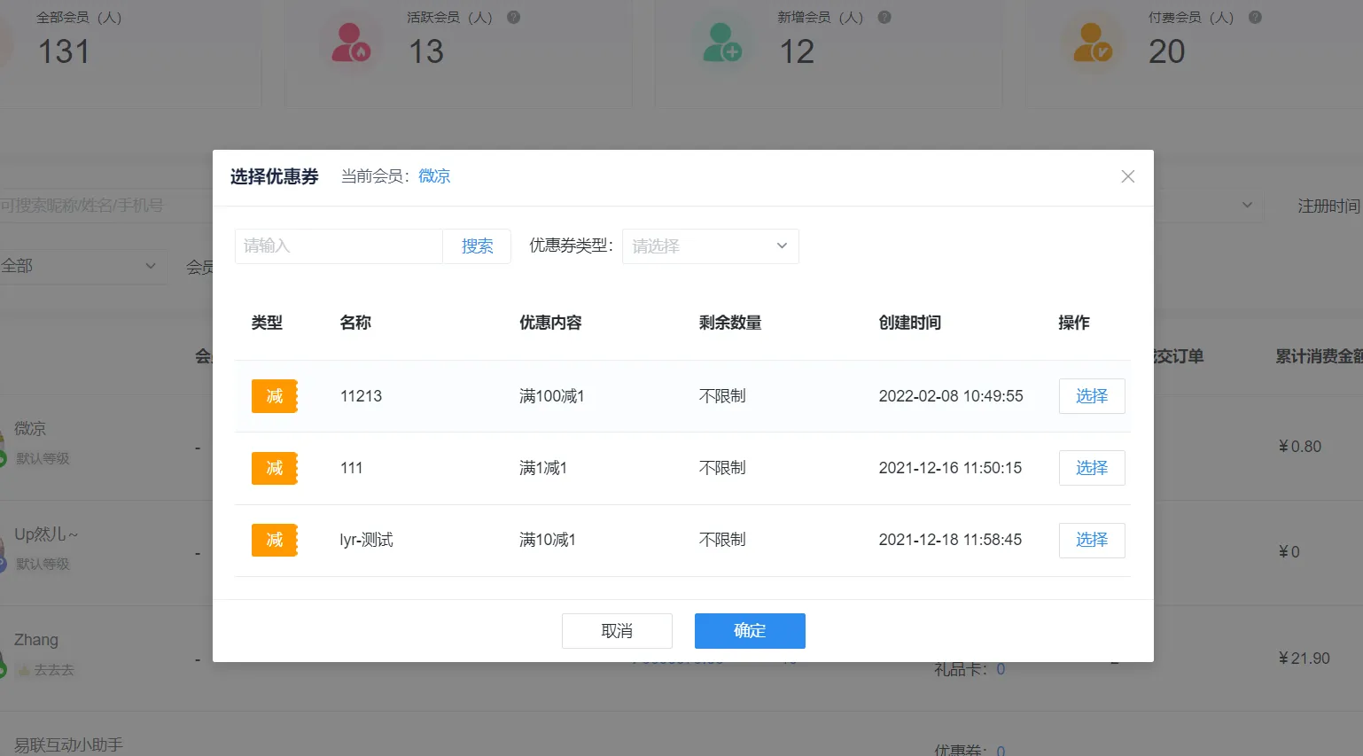Click creation time 2022-02-08 10:49:55

951,396
